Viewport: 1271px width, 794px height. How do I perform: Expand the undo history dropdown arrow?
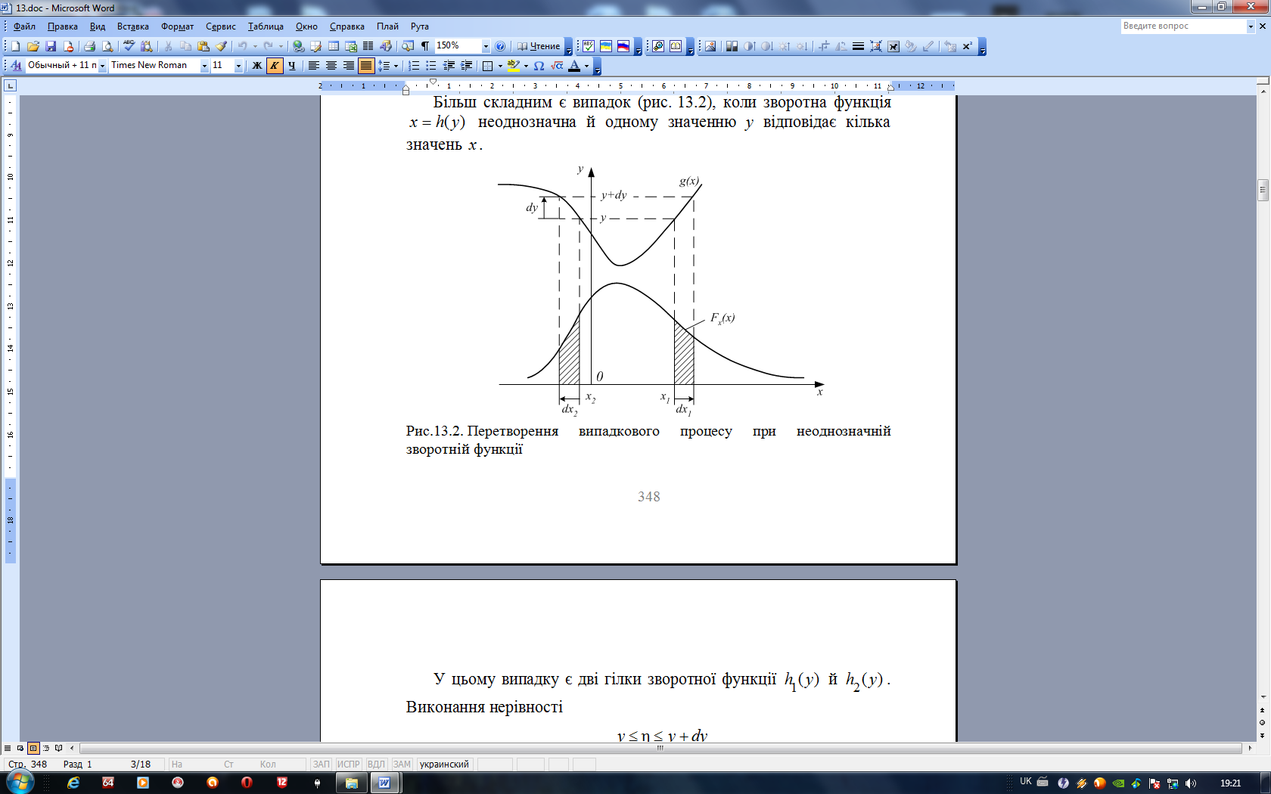(255, 46)
